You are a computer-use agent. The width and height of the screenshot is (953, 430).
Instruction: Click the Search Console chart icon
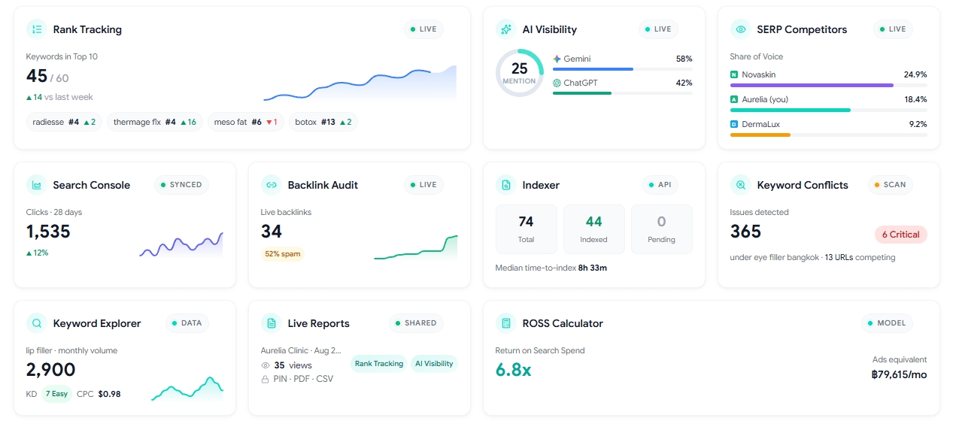point(36,185)
